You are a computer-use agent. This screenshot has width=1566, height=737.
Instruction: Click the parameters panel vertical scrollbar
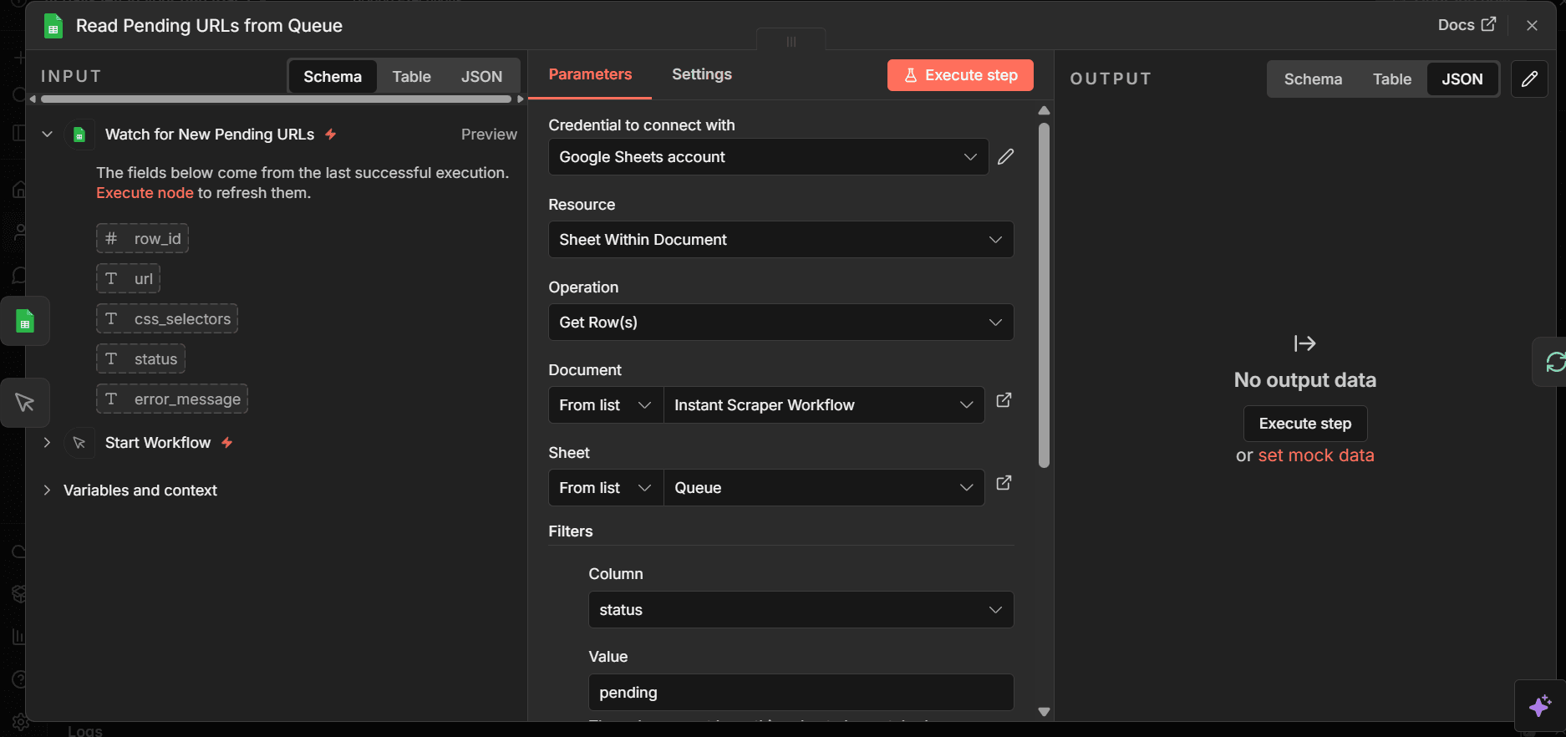[1044, 295]
